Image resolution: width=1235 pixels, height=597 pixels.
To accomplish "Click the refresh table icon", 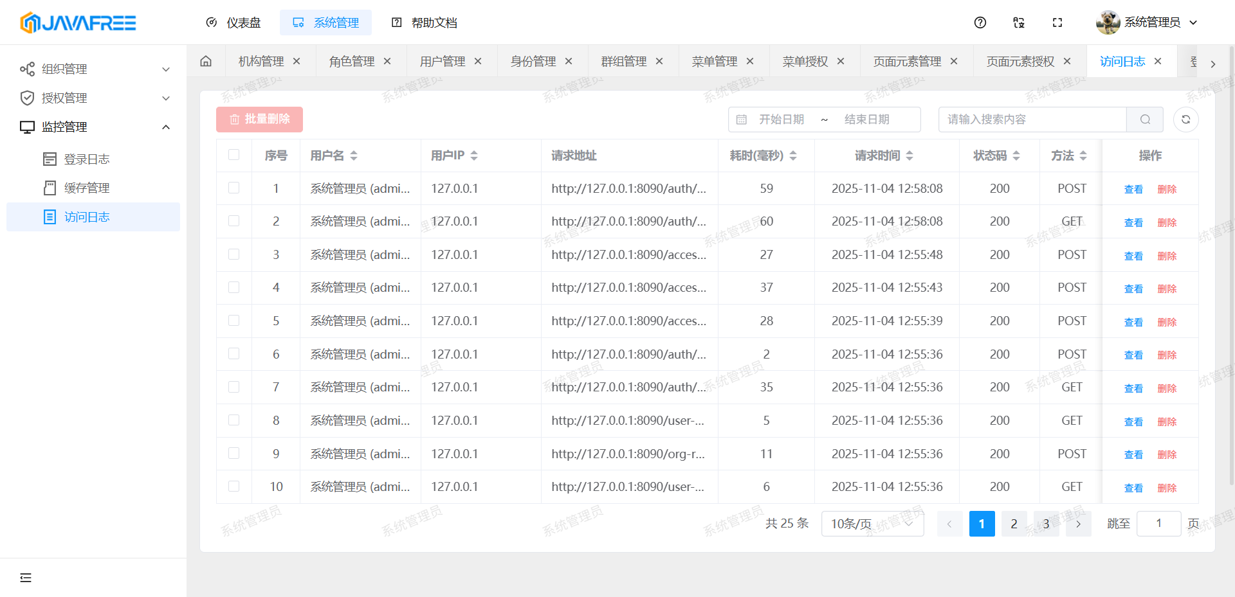I will 1185,120.
